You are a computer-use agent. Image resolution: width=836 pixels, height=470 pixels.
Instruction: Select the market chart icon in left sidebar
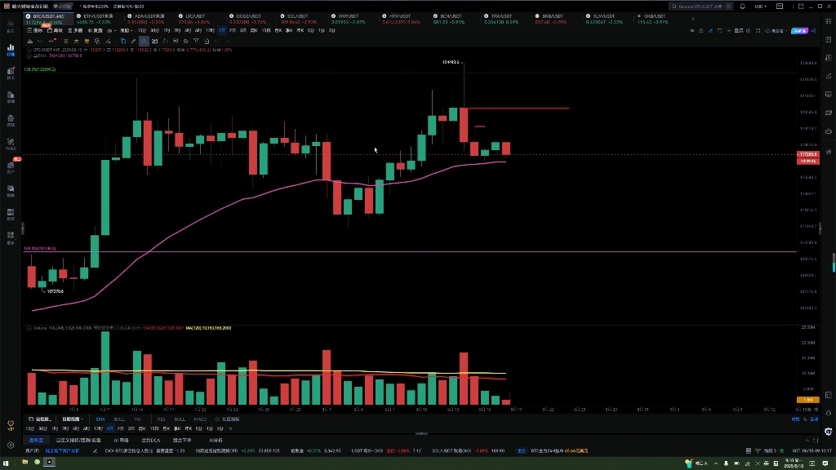11,50
